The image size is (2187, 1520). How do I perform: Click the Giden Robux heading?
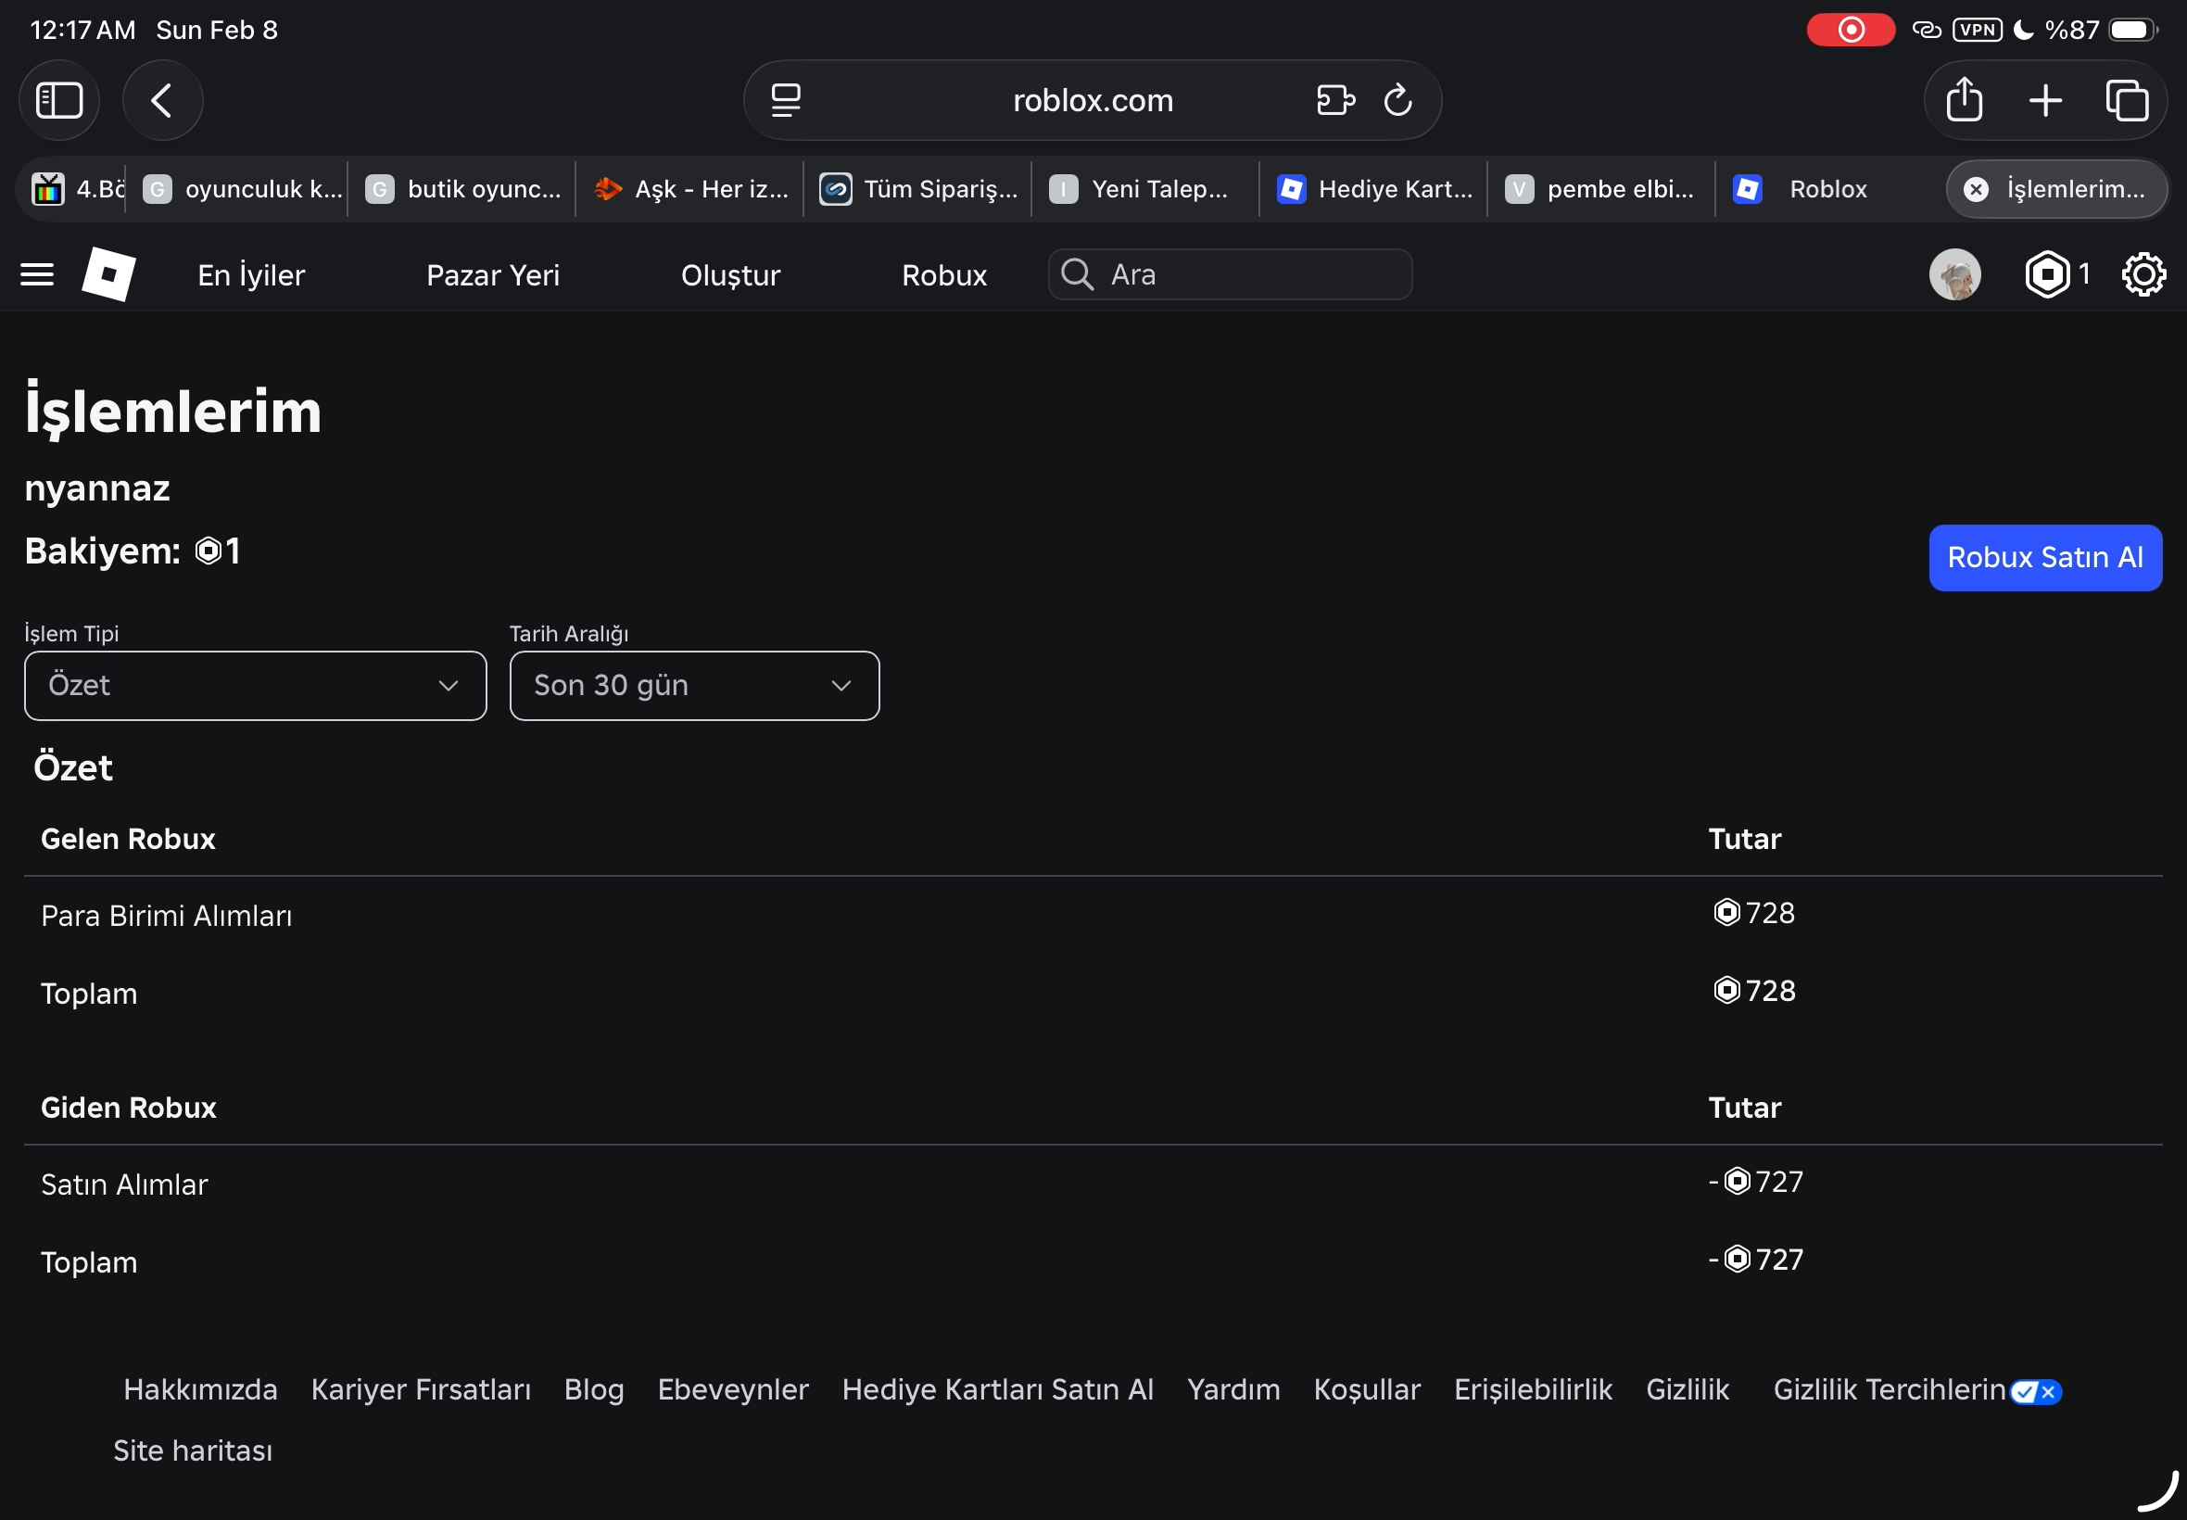(129, 1108)
